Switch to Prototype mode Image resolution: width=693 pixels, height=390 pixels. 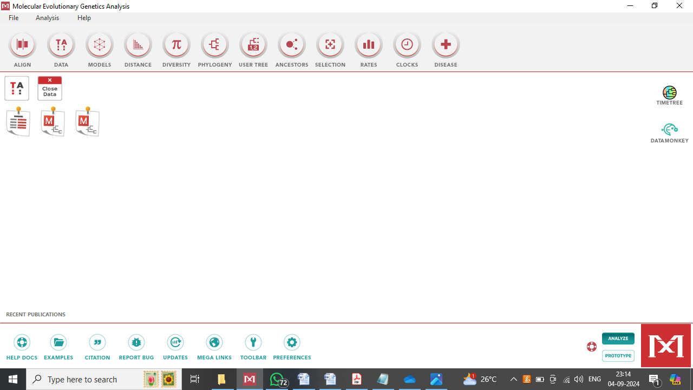pos(618,356)
